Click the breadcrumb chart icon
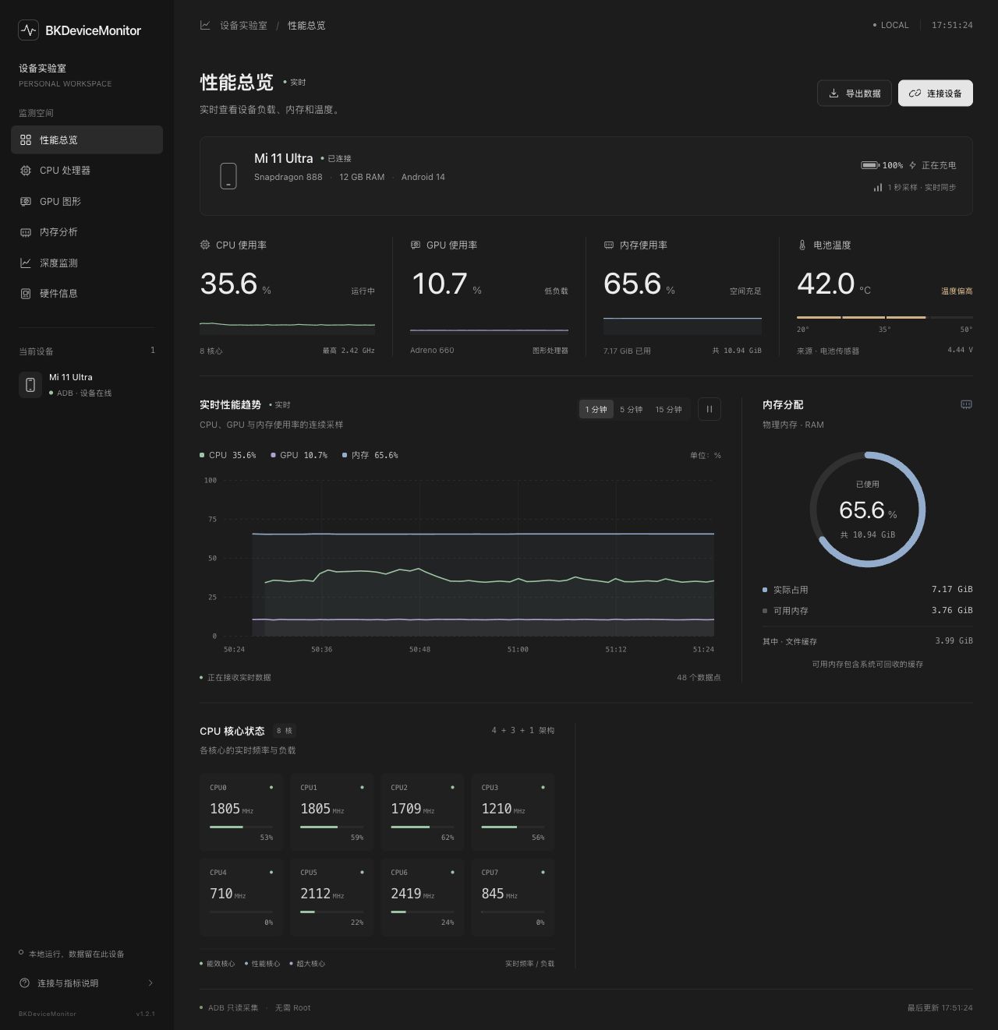 [205, 25]
